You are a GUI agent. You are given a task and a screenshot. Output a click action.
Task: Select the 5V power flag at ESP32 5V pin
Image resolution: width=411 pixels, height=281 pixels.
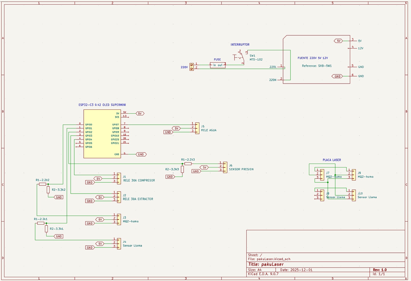(x=140, y=113)
